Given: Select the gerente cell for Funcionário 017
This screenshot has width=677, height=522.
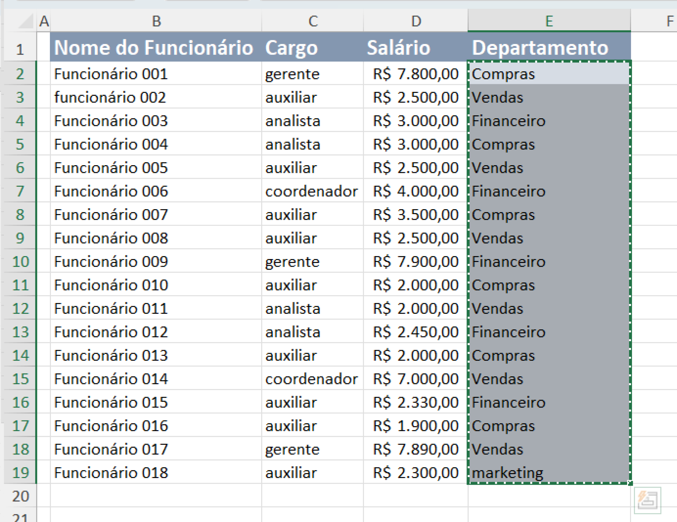Looking at the screenshot, I should 293,449.
